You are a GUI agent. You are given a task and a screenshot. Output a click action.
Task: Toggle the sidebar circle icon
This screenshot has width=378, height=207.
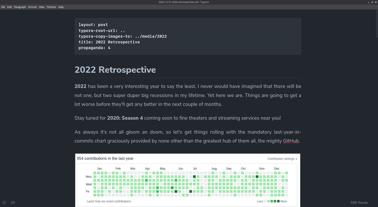[x=4, y=203]
